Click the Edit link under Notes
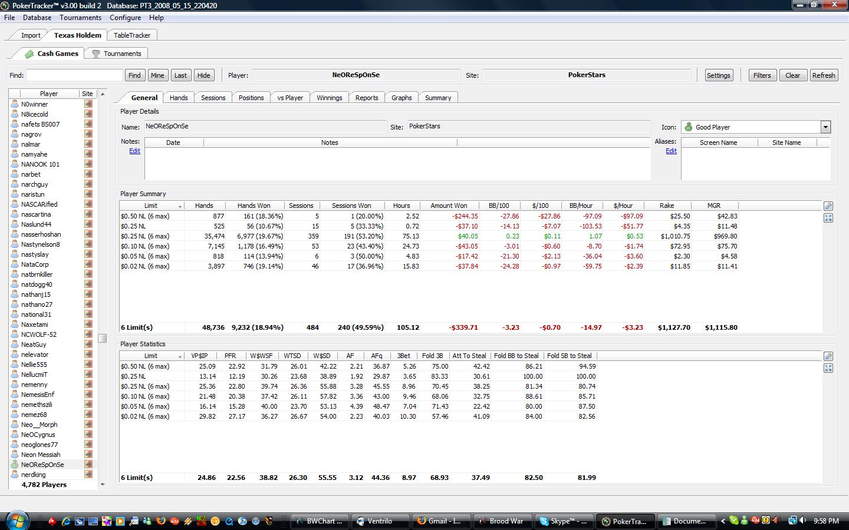 134,151
